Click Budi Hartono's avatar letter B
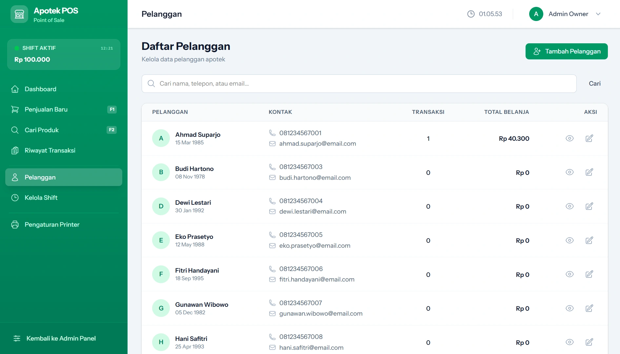 [161, 172]
